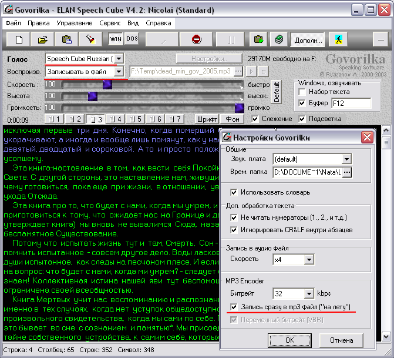
Task: Toggle Буфер checkbox
Action: 302,103
